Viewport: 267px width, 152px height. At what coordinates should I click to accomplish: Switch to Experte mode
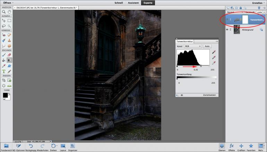pyautogui.click(x=148, y=3)
